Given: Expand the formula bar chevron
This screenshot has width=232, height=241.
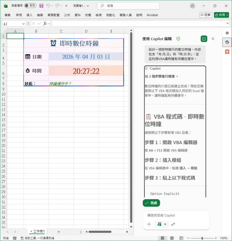Looking at the screenshot, I should 228,24.
